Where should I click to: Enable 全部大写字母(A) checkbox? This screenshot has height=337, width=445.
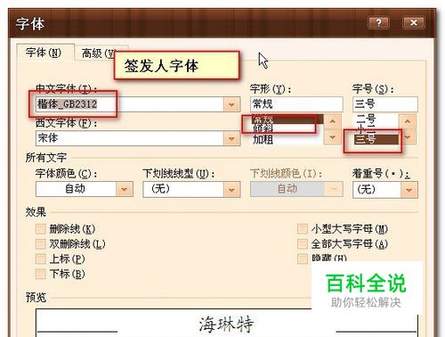(303, 244)
